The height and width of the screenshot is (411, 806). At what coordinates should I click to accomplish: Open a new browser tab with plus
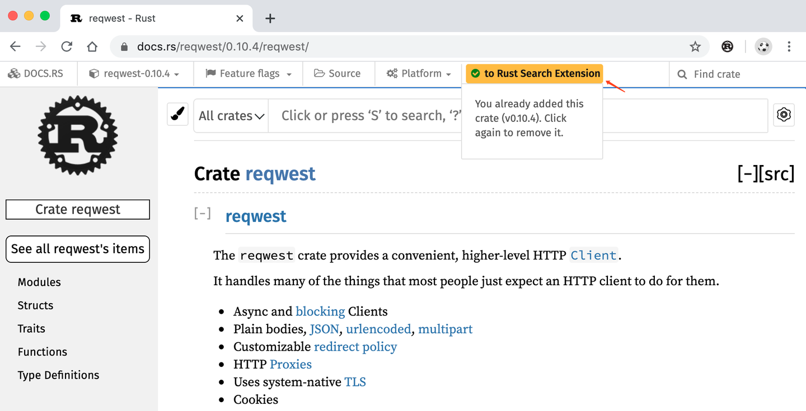[270, 18]
